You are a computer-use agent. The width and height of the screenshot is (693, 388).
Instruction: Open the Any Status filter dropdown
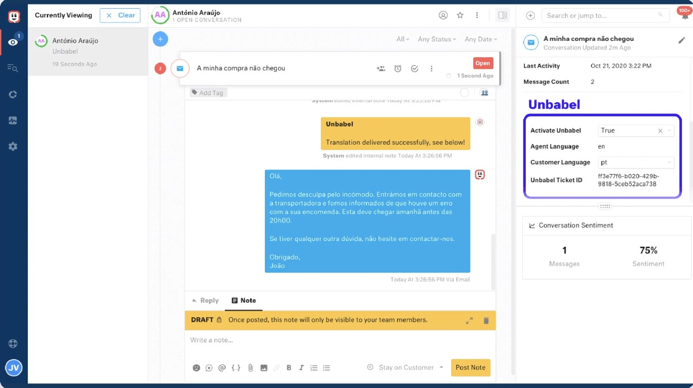click(x=437, y=39)
